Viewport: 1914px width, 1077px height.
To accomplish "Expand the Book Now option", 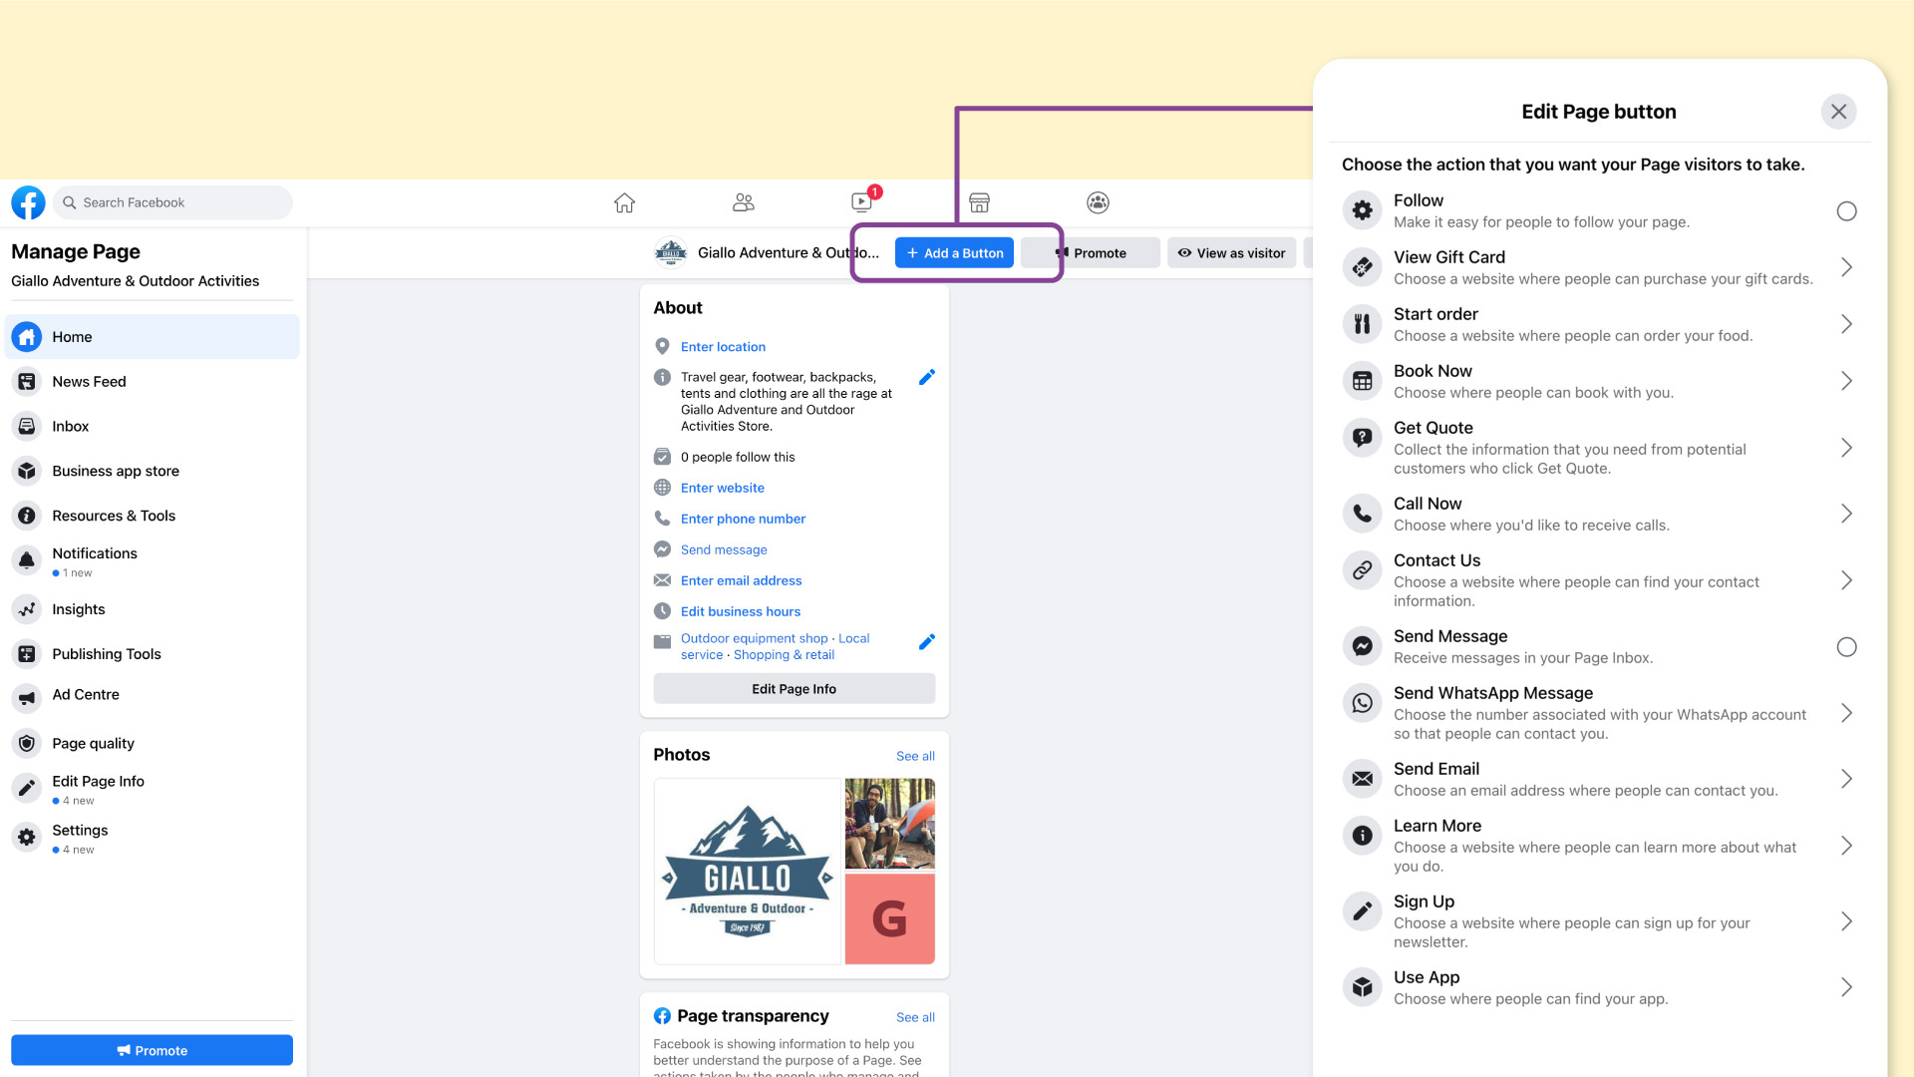I will click(1847, 380).
